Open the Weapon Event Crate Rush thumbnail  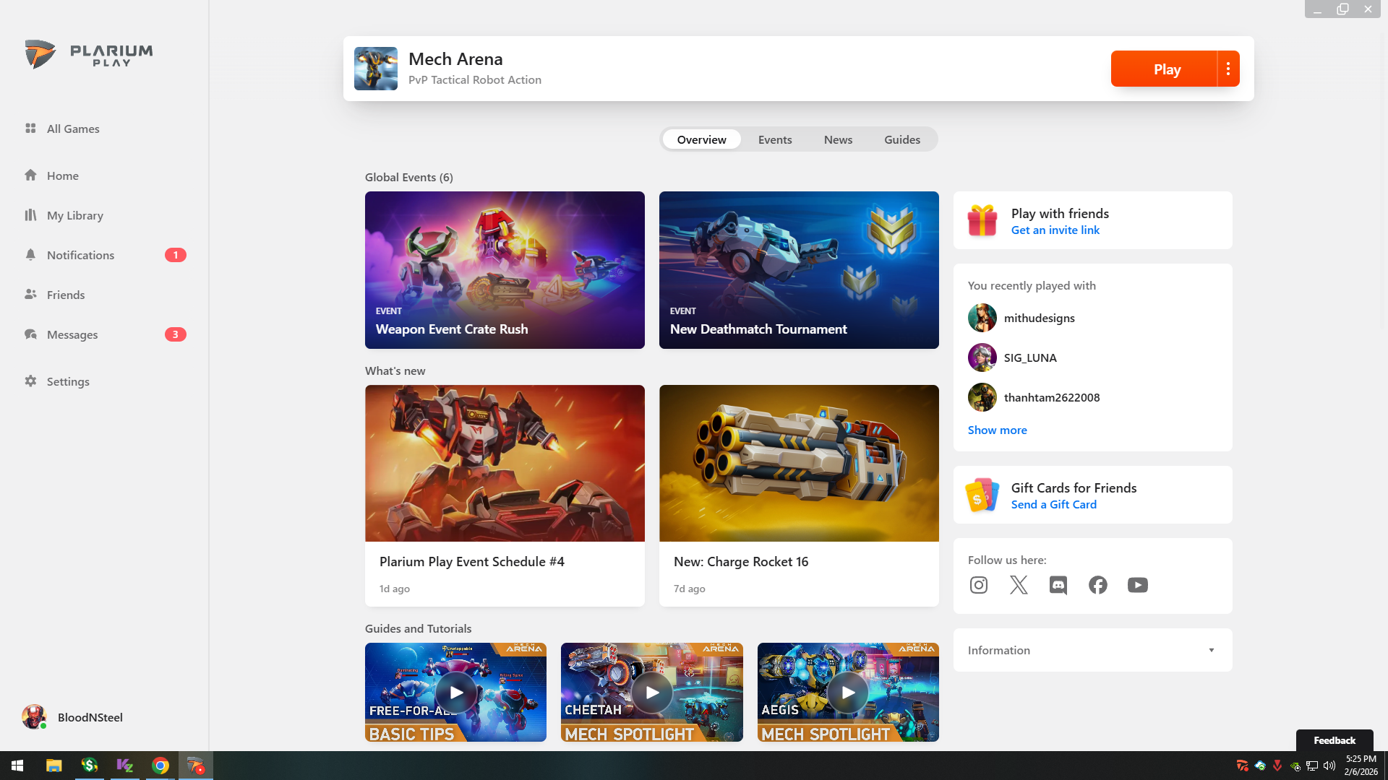(x=505, y=269)
